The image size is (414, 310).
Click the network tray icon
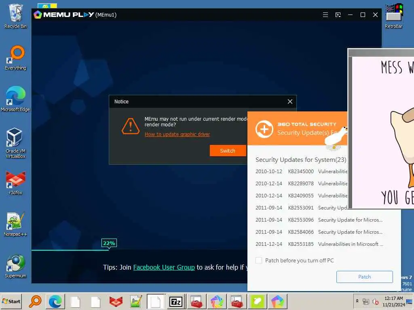(365, 301)
